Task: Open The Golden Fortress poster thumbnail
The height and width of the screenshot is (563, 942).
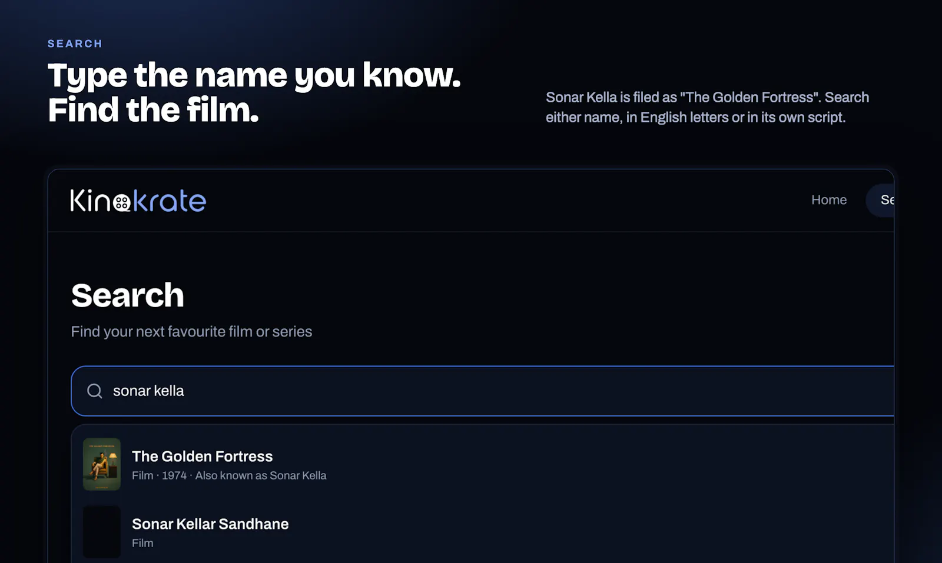Action: pyautogui.click(x=102, y=464)
